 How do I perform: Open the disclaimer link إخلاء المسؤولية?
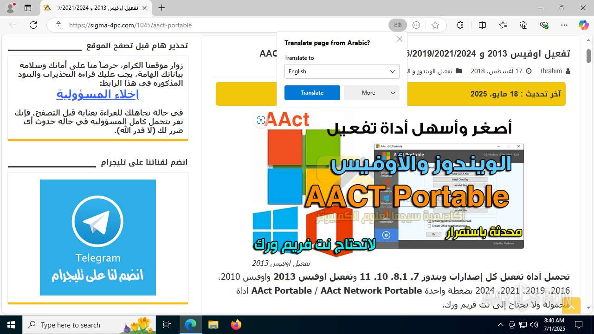point(97,94)
